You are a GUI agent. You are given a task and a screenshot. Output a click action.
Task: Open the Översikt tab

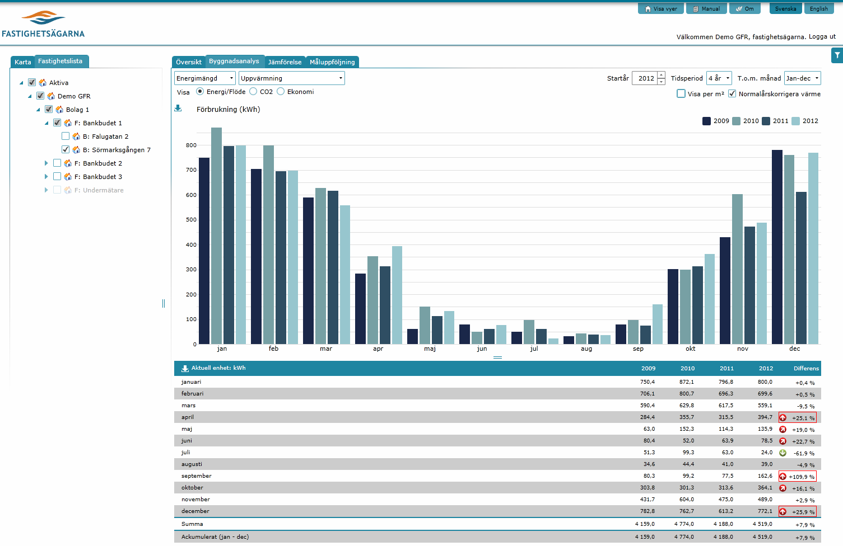pos(189,62)
